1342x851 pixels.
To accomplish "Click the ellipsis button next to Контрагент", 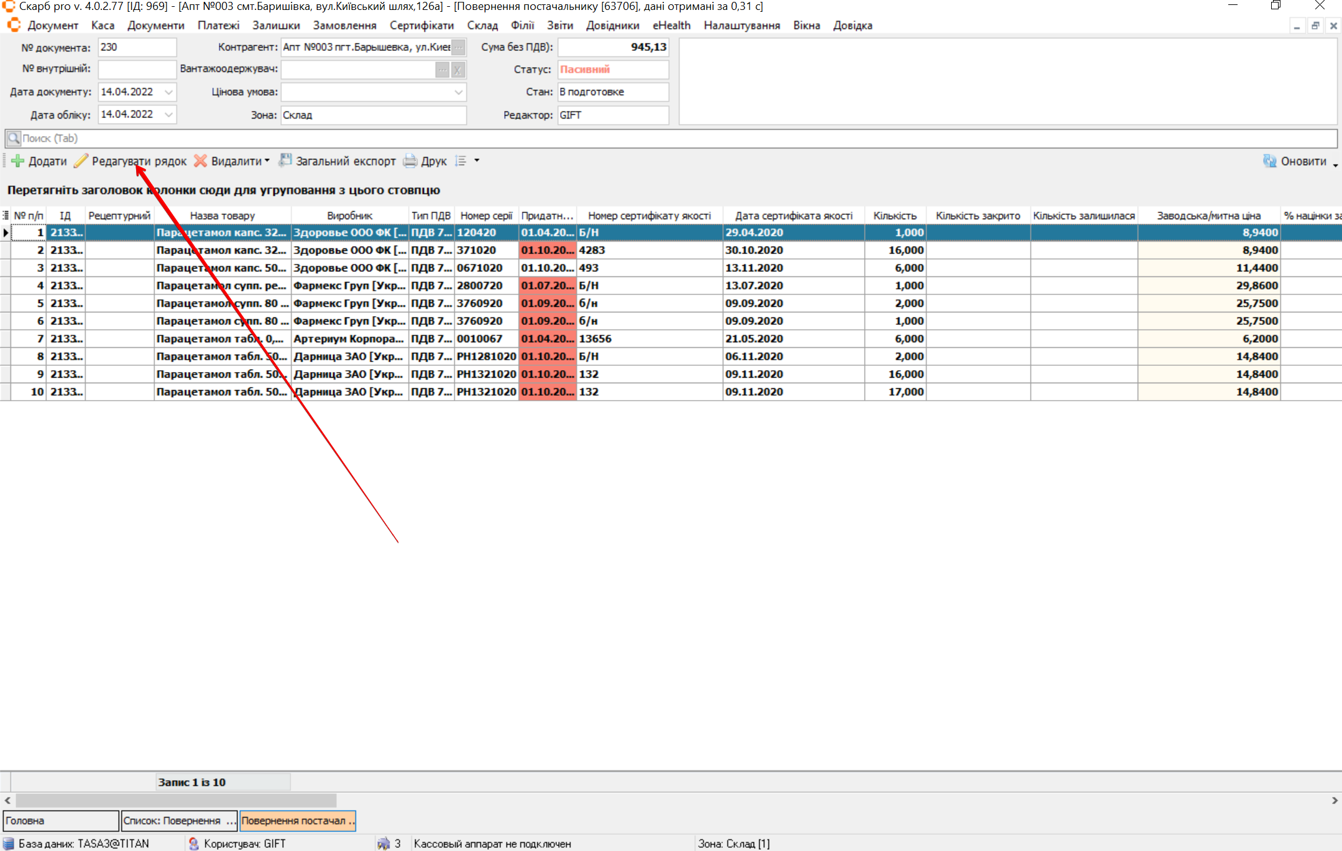I will [458, 47].
